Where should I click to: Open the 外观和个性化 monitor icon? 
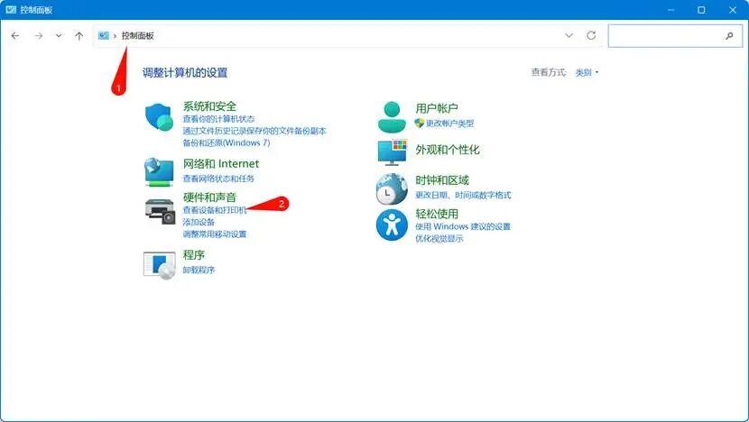(x=392, y=152)
